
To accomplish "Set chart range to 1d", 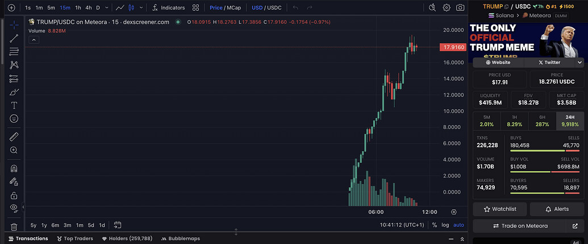I will (102, 225).
